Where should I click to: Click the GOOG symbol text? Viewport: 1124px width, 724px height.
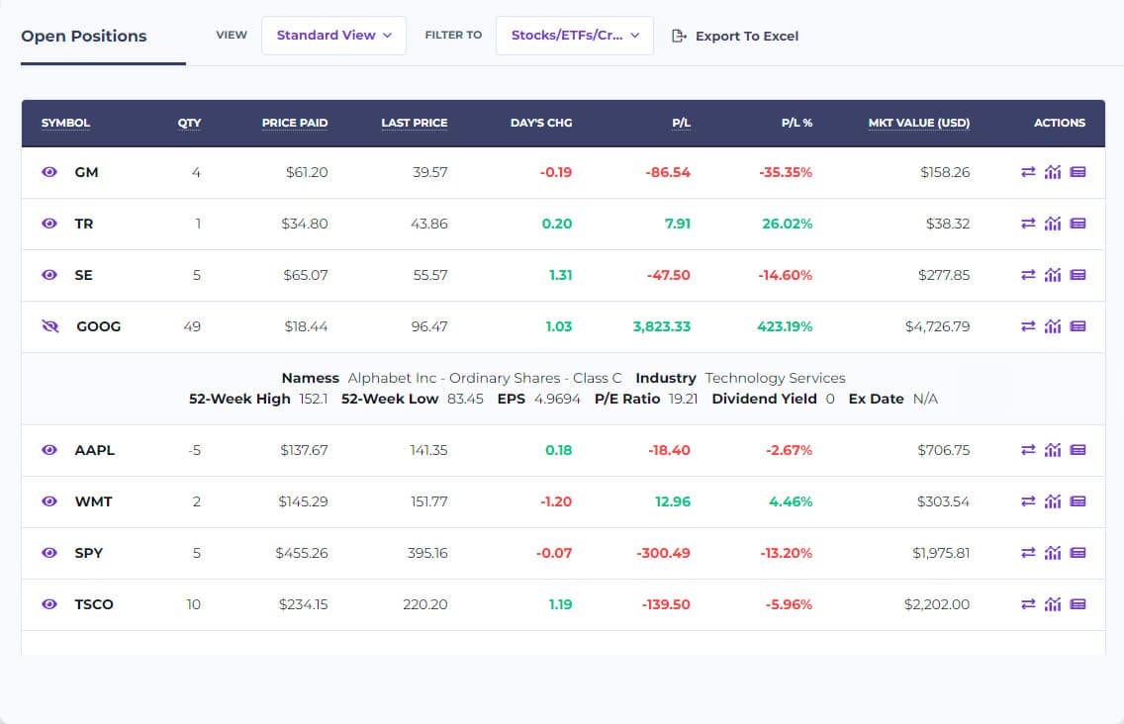pos(99,326)
